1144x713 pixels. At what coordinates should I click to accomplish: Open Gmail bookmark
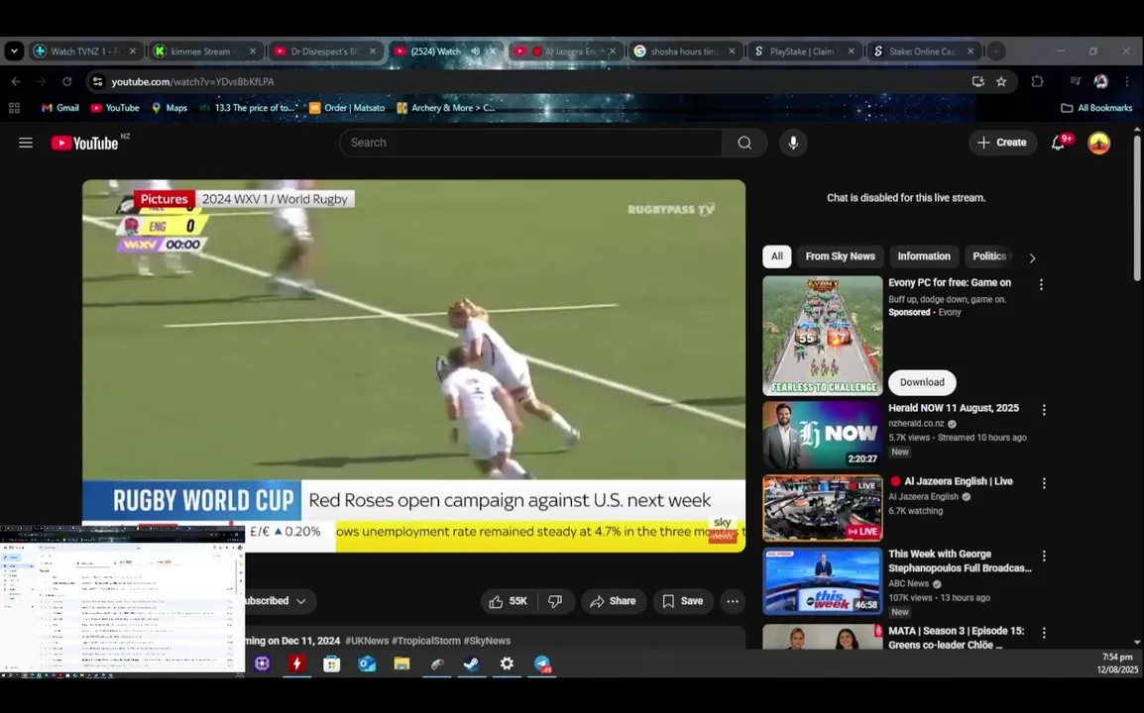[x=59, y=108]
